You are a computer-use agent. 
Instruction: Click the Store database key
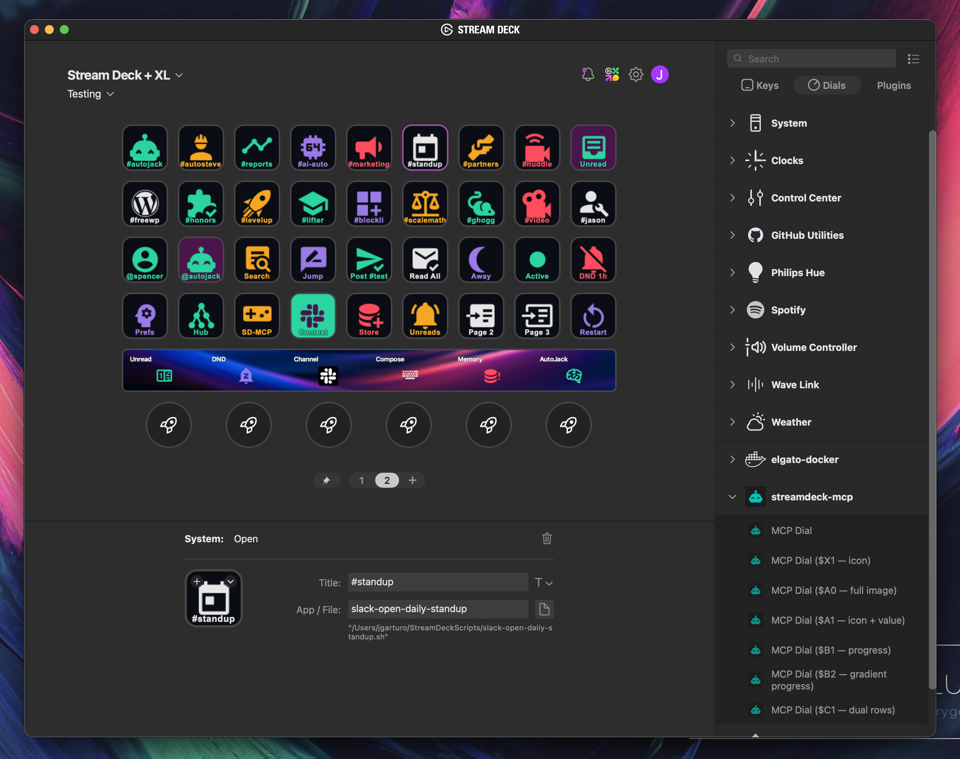pyautogui.click(x=369, y=315)
